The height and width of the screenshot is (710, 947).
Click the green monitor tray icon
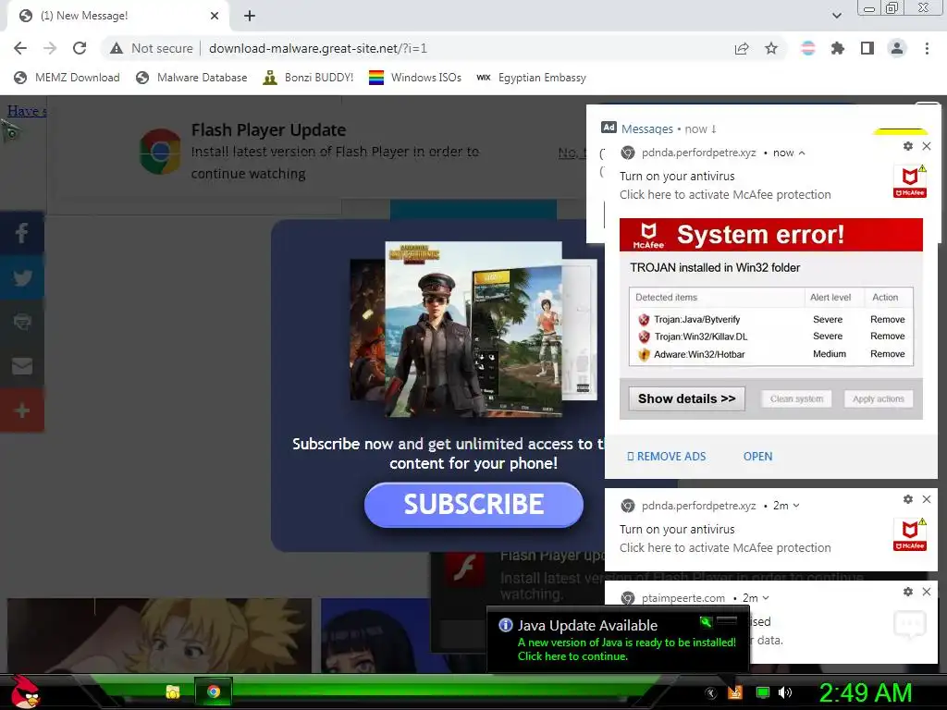pyautogui.click(x=763, y=692)
